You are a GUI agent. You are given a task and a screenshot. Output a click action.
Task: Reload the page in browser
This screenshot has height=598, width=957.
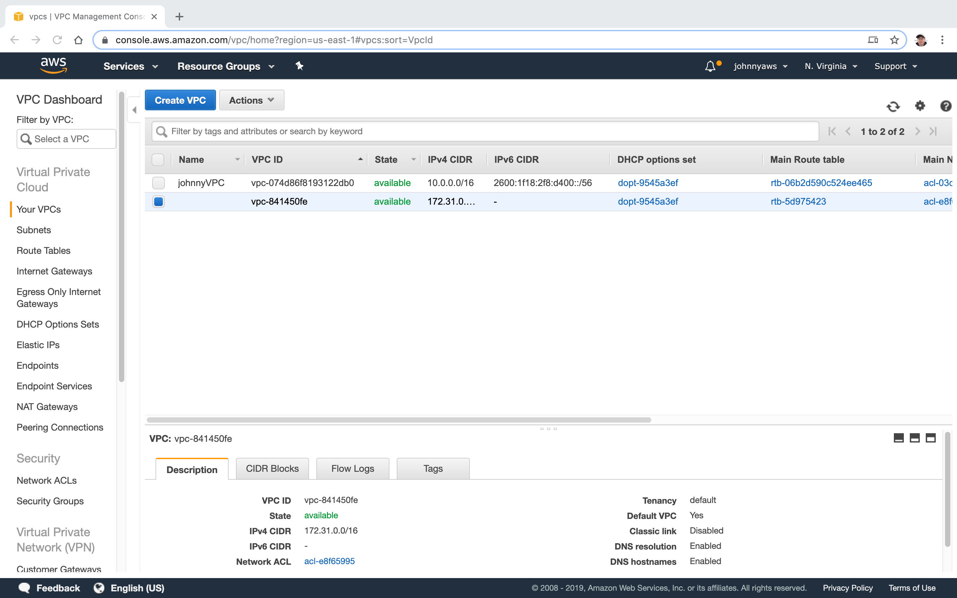pyautogui.click(x=57, y=40)
